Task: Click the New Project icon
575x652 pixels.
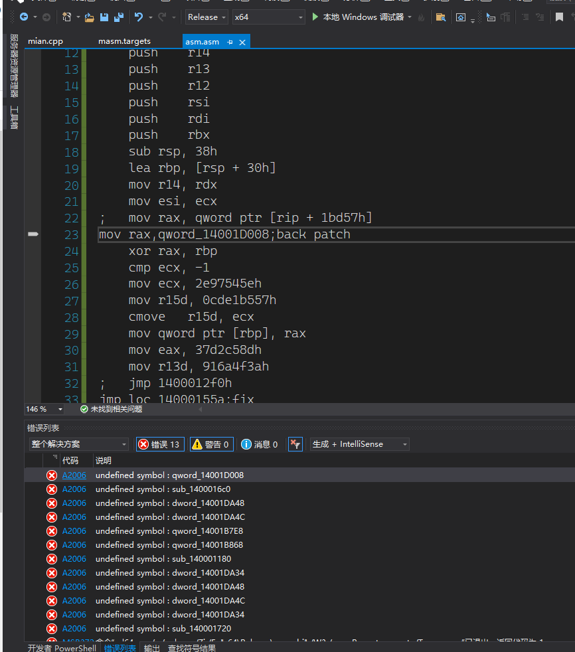Action: [66, 17]
